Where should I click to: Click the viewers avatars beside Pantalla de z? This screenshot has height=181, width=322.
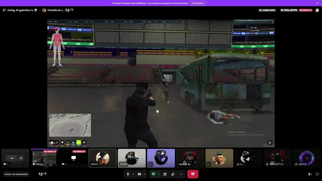(69, 10)
